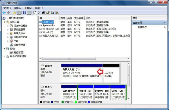Collapse the 存储 tree node
The image size is (169, 110).
coord(4,49)
